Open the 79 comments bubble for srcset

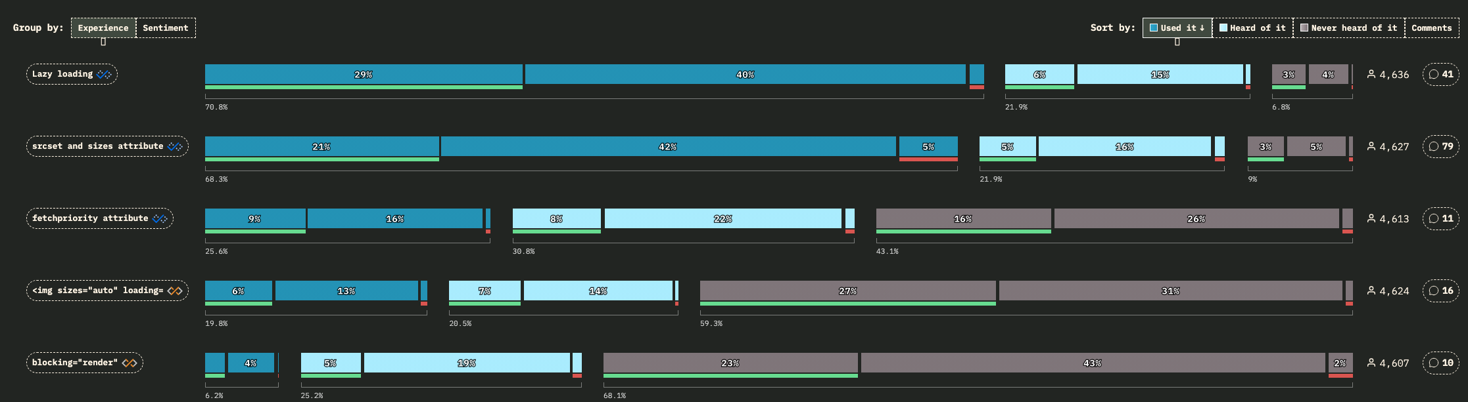click(x=1441, y=146)
